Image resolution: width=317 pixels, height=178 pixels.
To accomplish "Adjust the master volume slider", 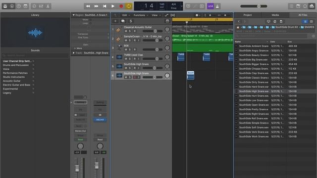I will [259, 6].
